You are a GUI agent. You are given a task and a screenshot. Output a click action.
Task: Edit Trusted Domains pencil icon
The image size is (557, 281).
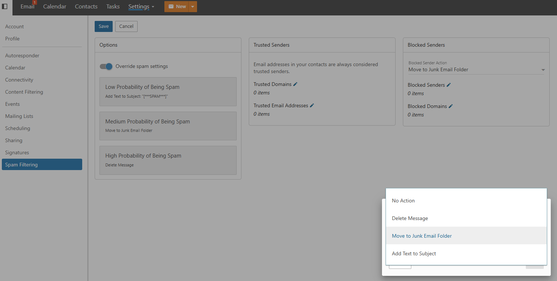pyautogui.click(x=295, y=84)
